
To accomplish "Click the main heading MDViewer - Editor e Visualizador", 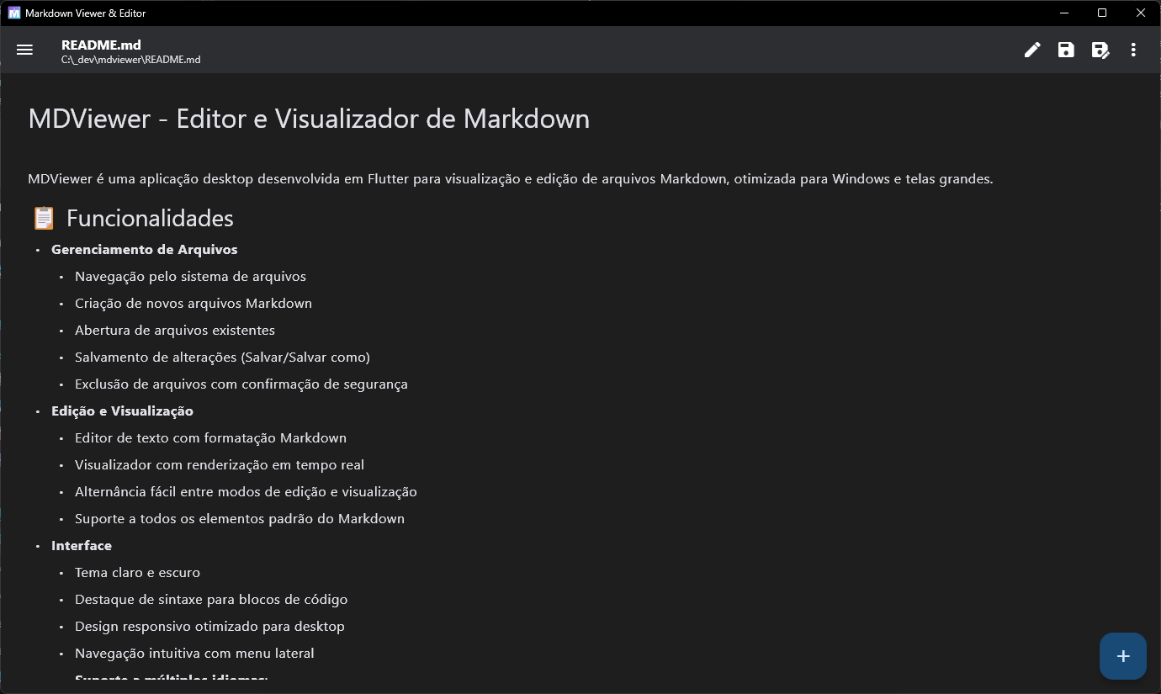I will click(x=309, y=119).
